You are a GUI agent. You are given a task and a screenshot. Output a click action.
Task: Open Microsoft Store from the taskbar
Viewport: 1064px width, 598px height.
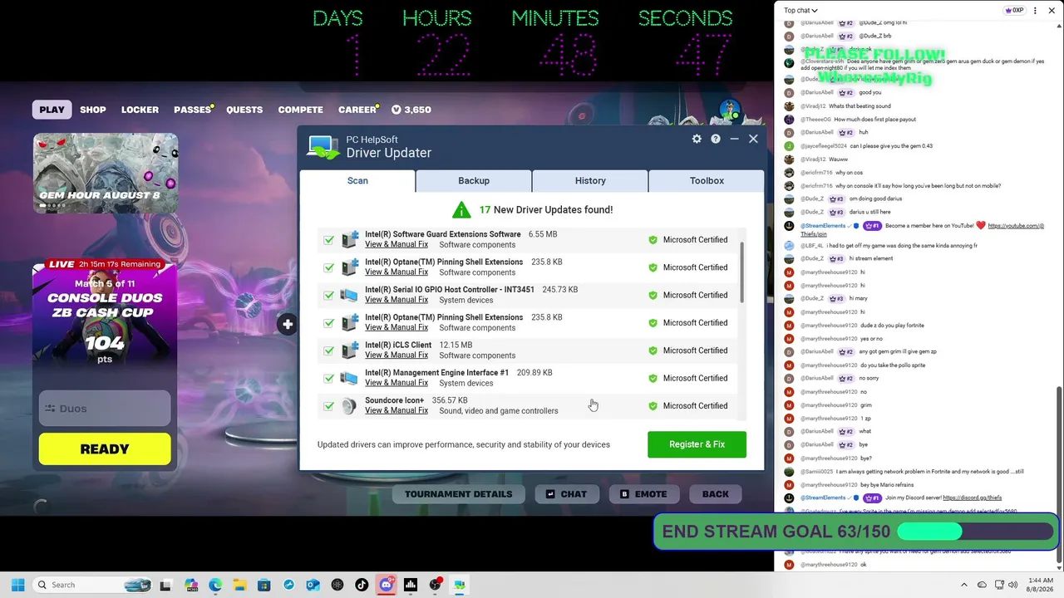[x=264, y=585]
